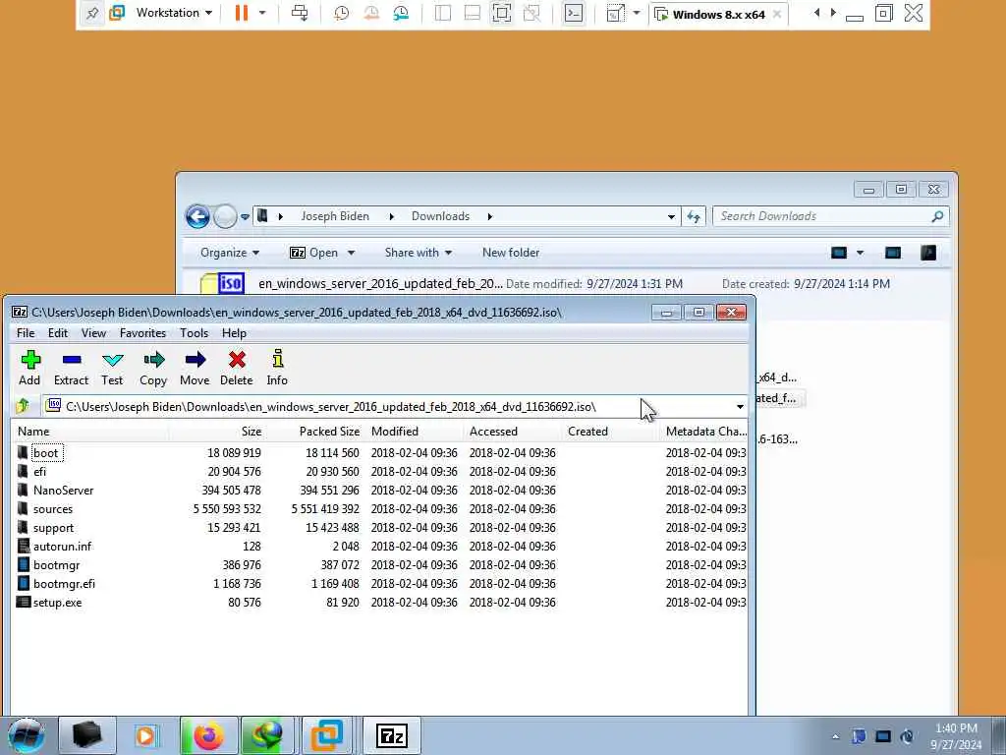Click the Copy toolbar icon
Screen dimensions: 1006x755
pos(153,368)
